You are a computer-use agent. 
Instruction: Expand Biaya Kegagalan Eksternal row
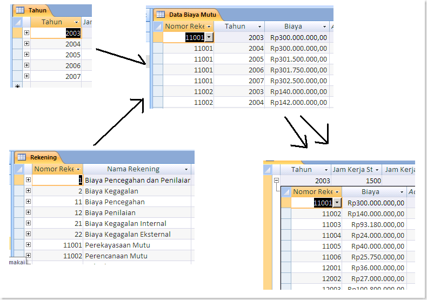click(28, 234)
